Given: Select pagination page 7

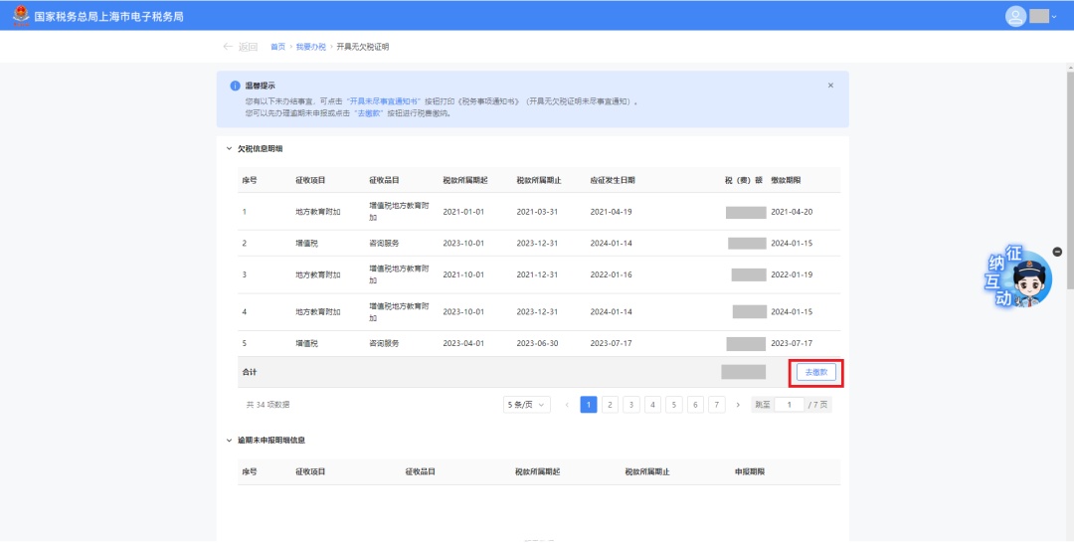Looking at the screenshot, I should 716,405.
